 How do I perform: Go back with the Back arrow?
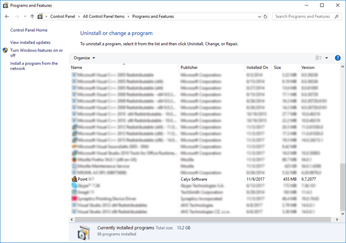click(7, 17)
